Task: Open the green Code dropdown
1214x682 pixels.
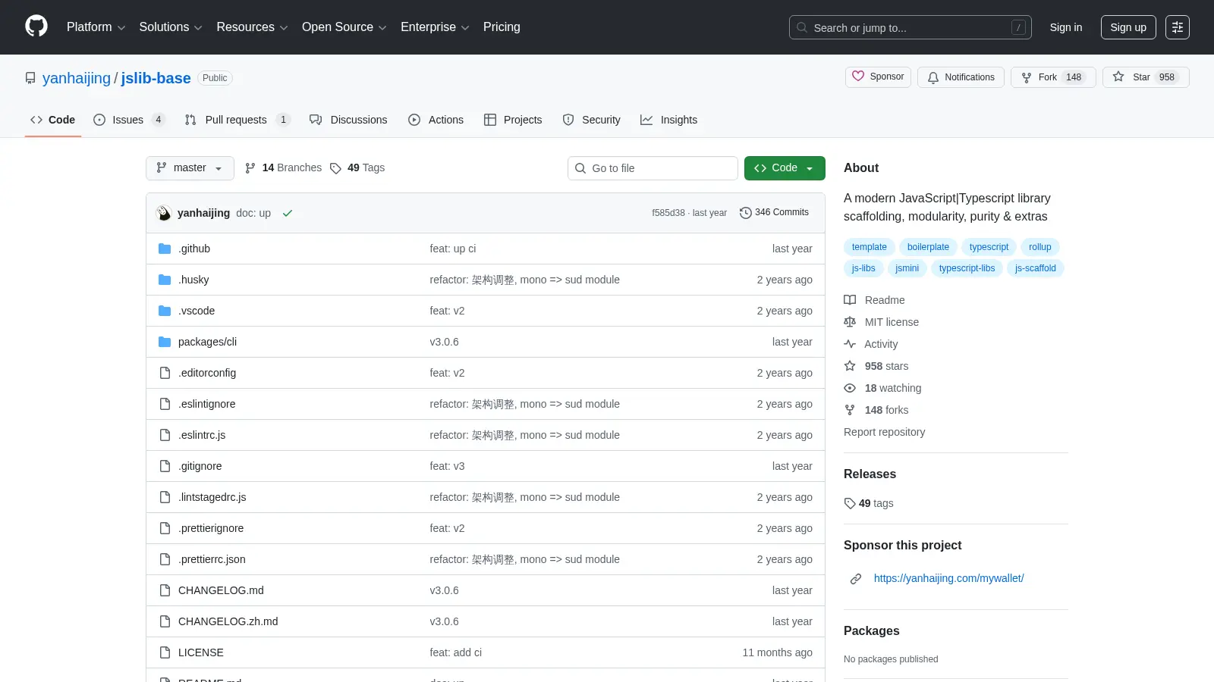Action: pyautogui.click(x=785, y=168)
